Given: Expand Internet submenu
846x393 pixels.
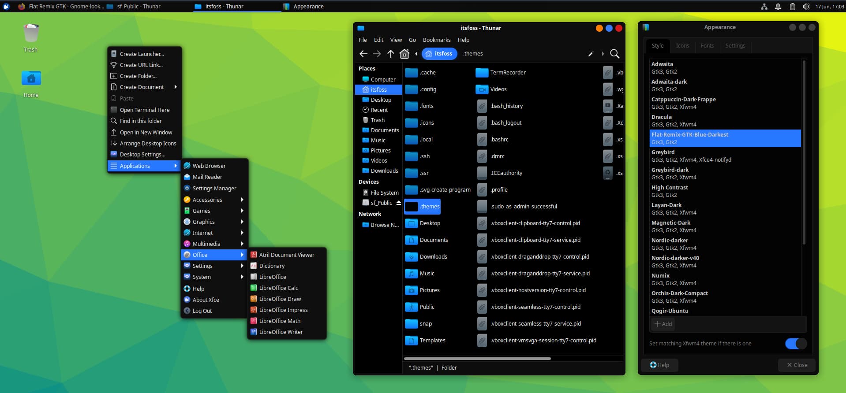Looking at the screenshot, I should click(214, 233).
